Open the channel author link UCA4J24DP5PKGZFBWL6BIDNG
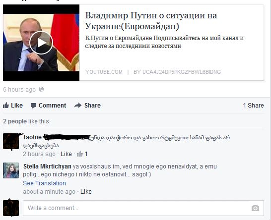Viewport: 271px width, 220px height. click(x=177, y=72)
